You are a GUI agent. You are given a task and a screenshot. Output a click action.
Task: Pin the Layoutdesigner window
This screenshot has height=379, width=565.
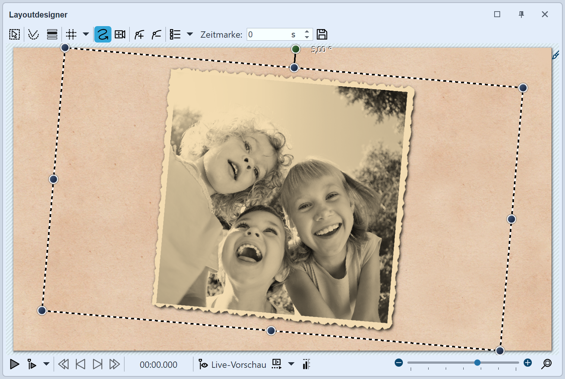pyautogui.click(x=521, y=15)
